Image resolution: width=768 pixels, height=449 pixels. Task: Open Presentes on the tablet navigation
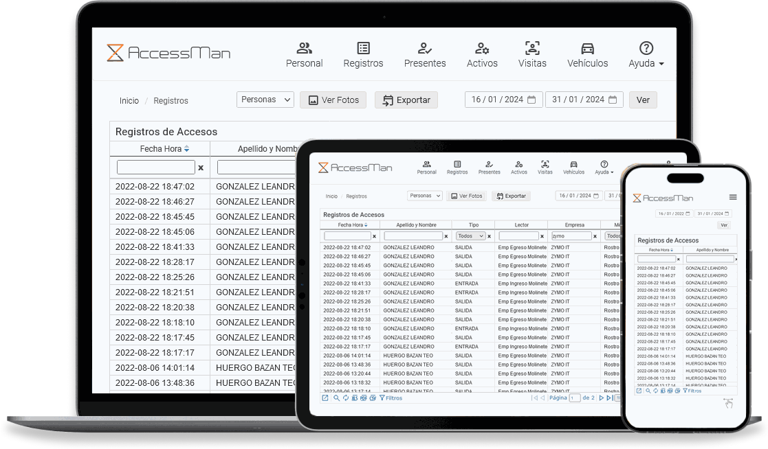(490, 168)
